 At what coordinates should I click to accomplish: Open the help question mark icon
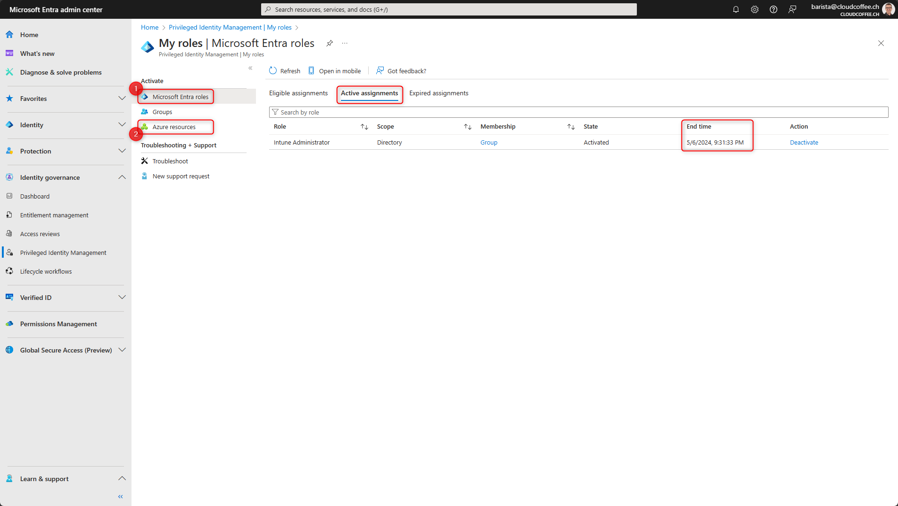774,9
